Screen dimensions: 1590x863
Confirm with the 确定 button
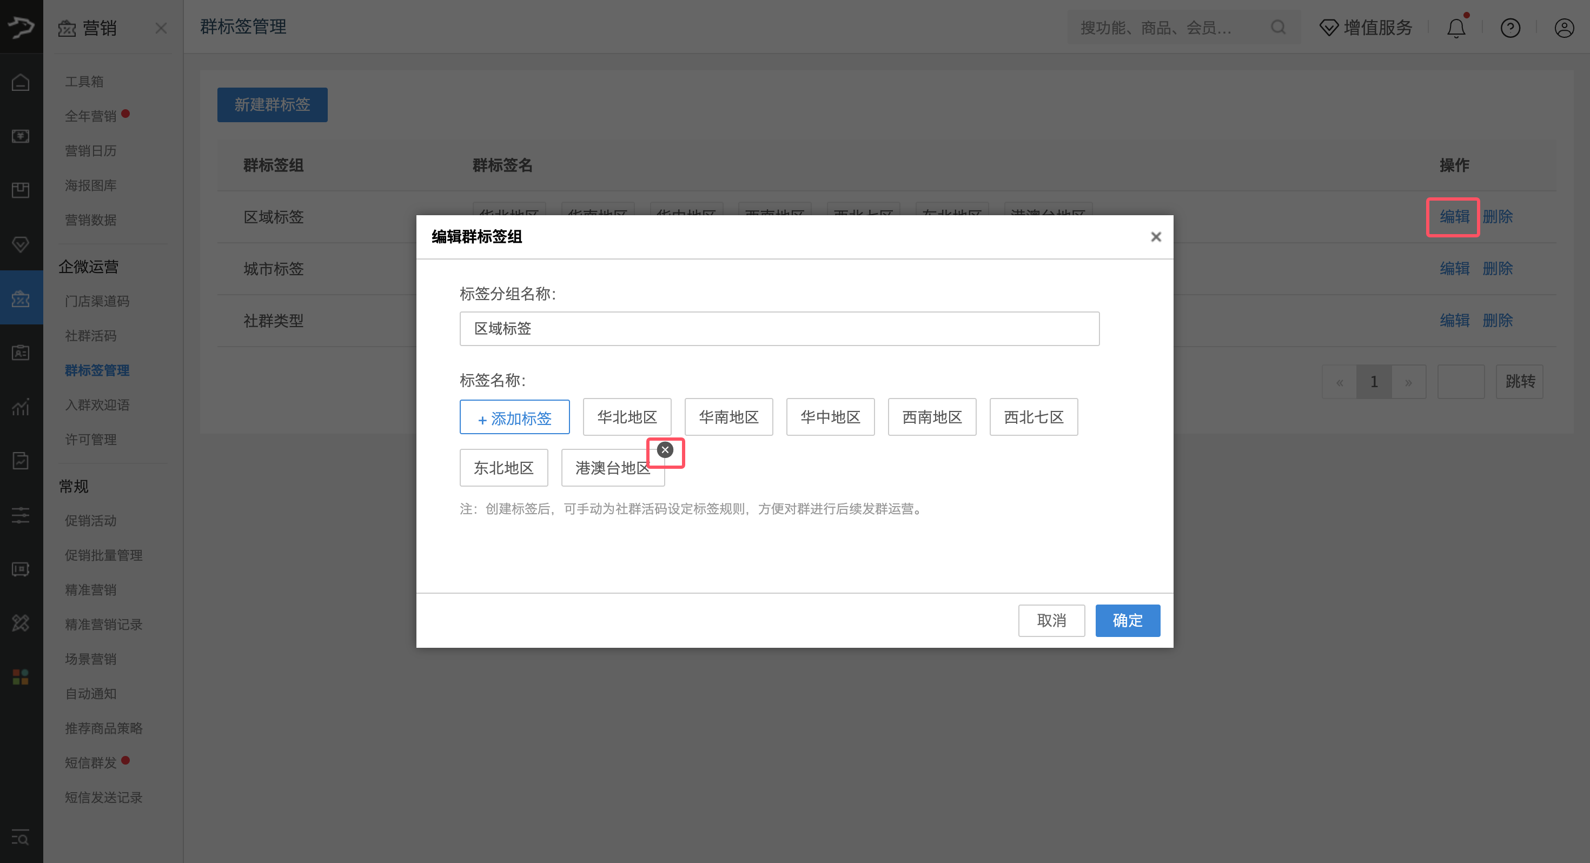tap(1128, 620)
